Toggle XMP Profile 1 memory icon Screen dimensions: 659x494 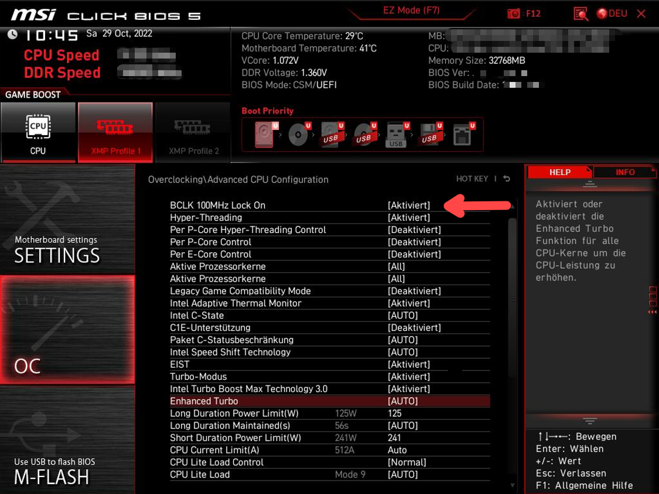click(115, 132)
